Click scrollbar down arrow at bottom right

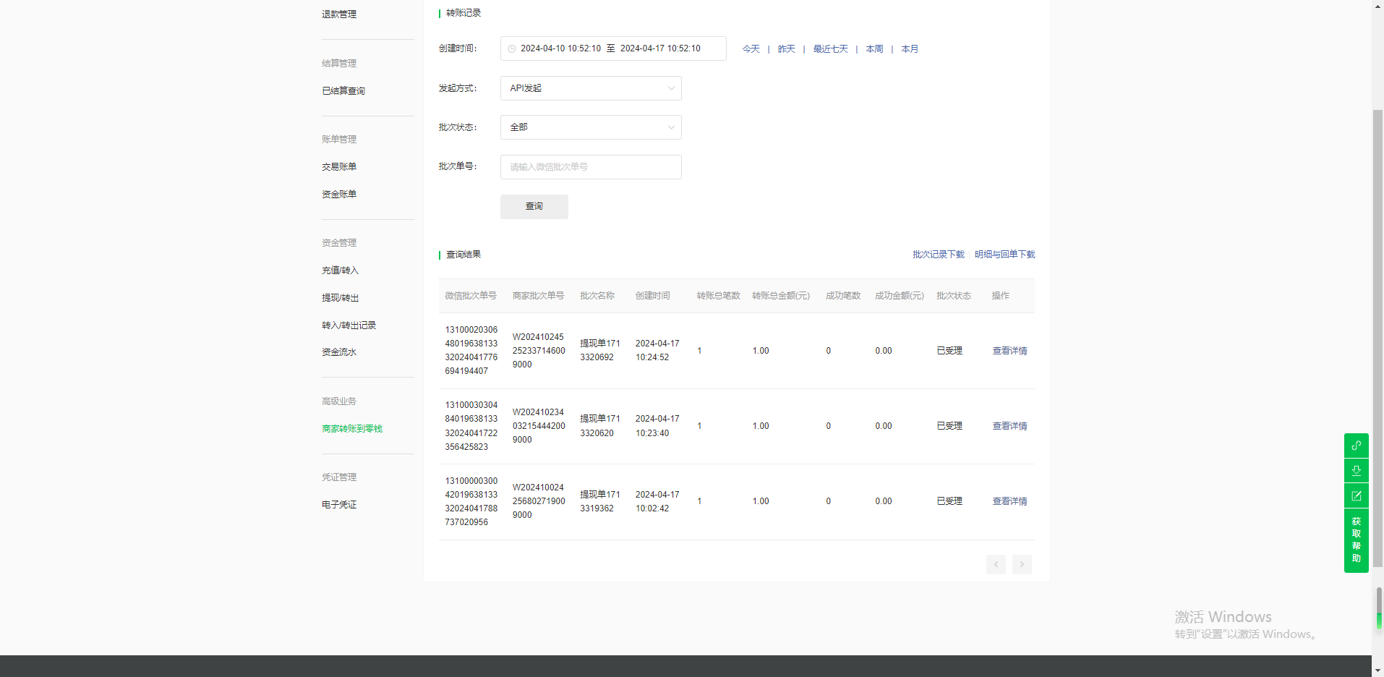click(1377, 670)
